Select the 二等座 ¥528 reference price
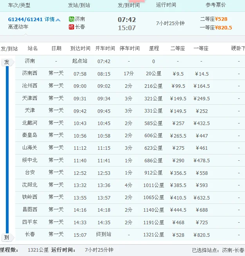Screen dimensions: 245x256 click(214, 19)
